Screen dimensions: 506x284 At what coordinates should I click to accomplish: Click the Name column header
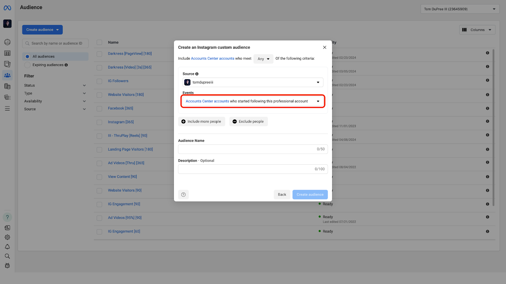coord(113,42)
